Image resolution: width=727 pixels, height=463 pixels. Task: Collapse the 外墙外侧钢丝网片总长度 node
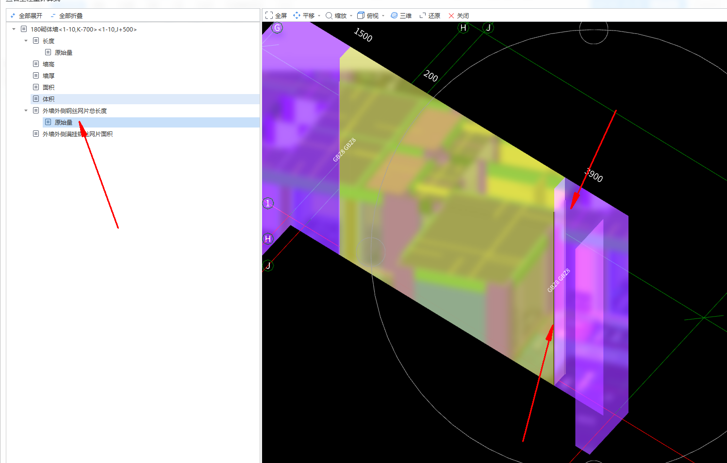[x=26, y=111]
